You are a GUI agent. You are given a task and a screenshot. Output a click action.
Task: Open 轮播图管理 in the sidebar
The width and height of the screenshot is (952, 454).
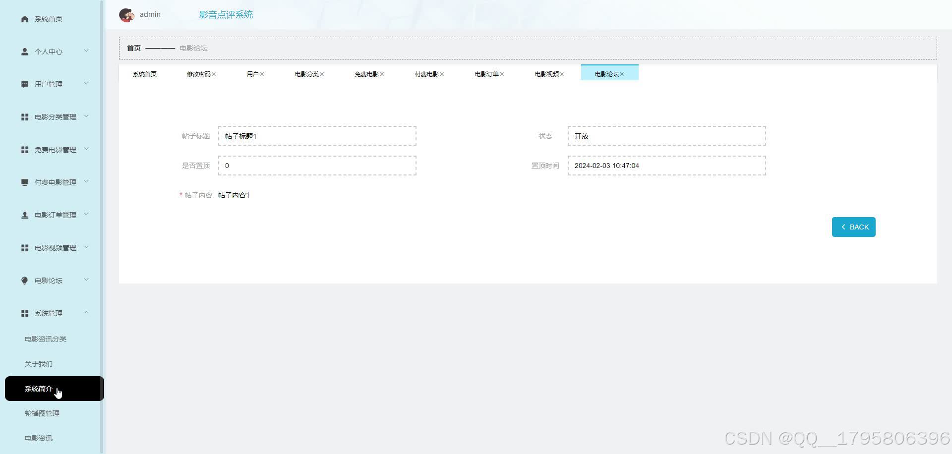(x=42, y=413)
